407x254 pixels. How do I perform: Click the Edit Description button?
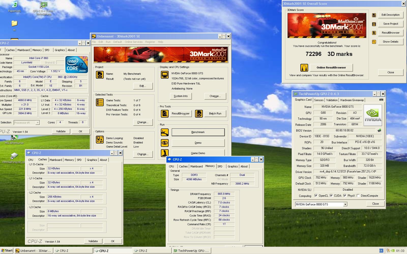coord(390,15)
